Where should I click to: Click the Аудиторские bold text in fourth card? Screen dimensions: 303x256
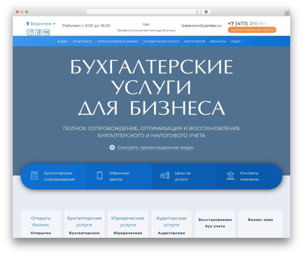pyautogui.click(x=171, y=233)
